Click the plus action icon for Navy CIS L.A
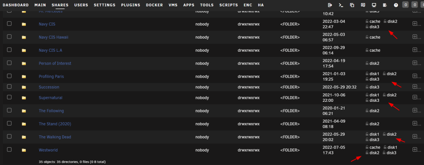 [x=415, y=50]
